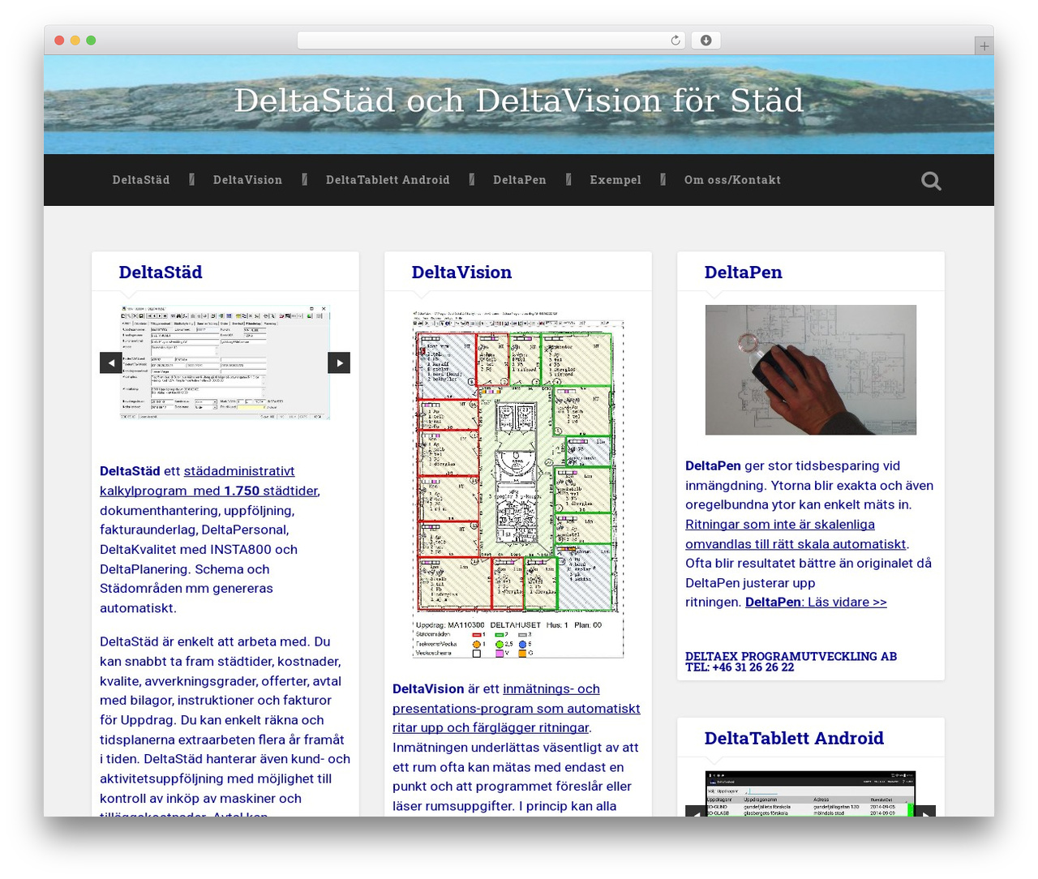Open Om oss/Kontakt menu item
Viewport: 1038px width, 879px height.
tap(732, 180)
